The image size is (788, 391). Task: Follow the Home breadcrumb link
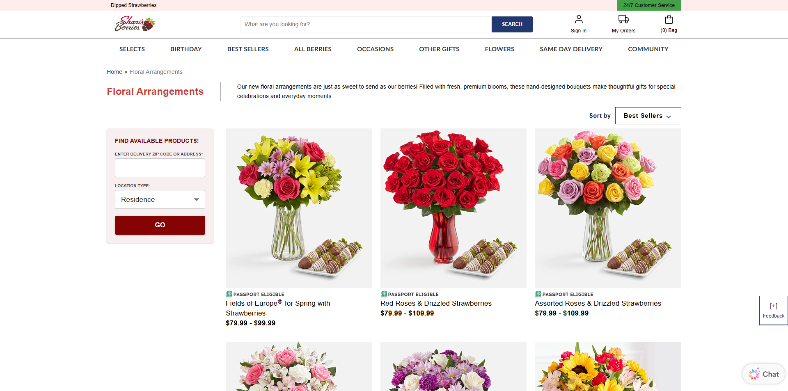[x=115, y=72]
